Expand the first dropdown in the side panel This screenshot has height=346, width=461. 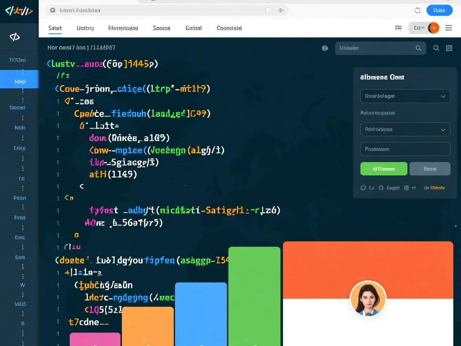click(x=405, y=96)
